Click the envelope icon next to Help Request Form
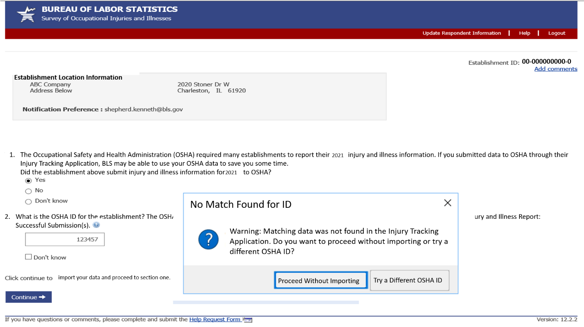The width and height of the screenshot is (584, 327). click(x=248, y=320)
